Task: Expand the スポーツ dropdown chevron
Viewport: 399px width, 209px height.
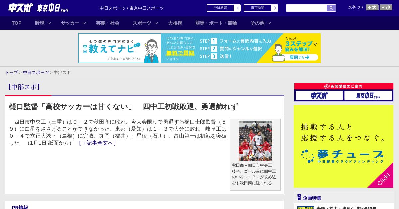Action: pos(156,23)
